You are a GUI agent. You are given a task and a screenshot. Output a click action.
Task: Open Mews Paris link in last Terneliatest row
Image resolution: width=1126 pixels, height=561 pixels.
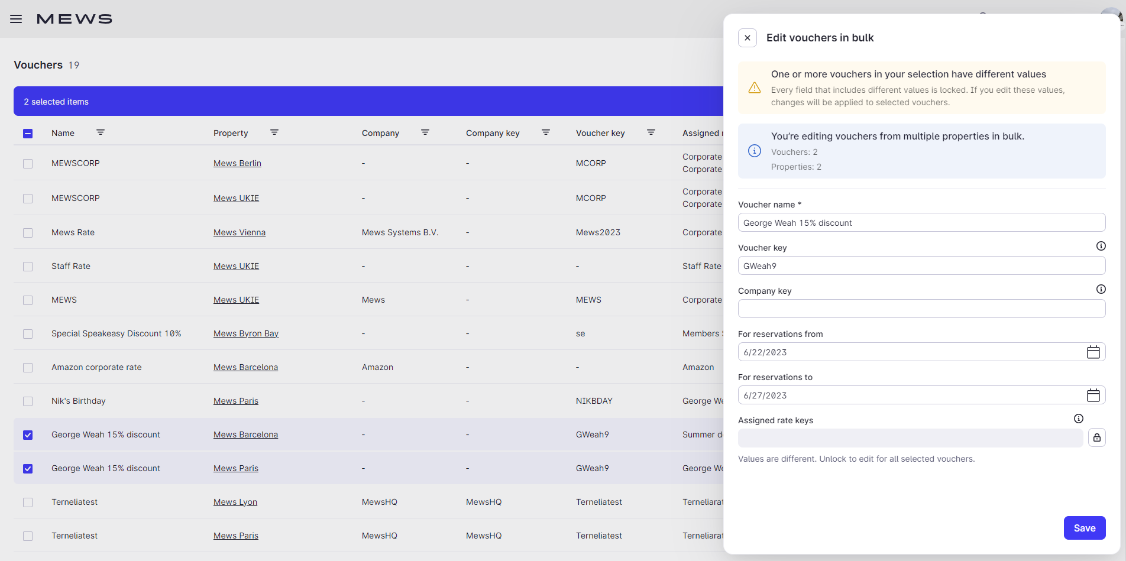[x=236, y=536]
